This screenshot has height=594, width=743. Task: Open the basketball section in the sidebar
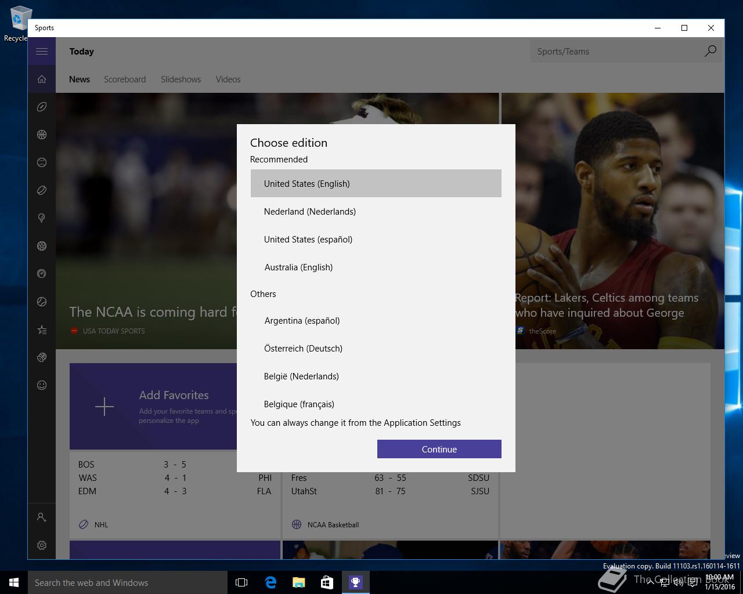click(x=42, y=135)
